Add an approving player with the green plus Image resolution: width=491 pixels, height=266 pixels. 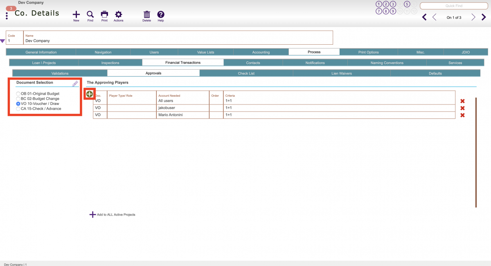tap(89, 94)
